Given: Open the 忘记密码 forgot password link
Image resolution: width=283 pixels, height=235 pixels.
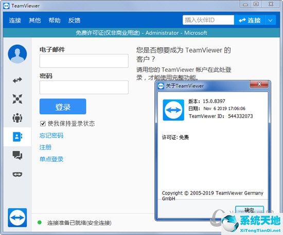Looking at the screenshot, I should click(x=51, y=135).
